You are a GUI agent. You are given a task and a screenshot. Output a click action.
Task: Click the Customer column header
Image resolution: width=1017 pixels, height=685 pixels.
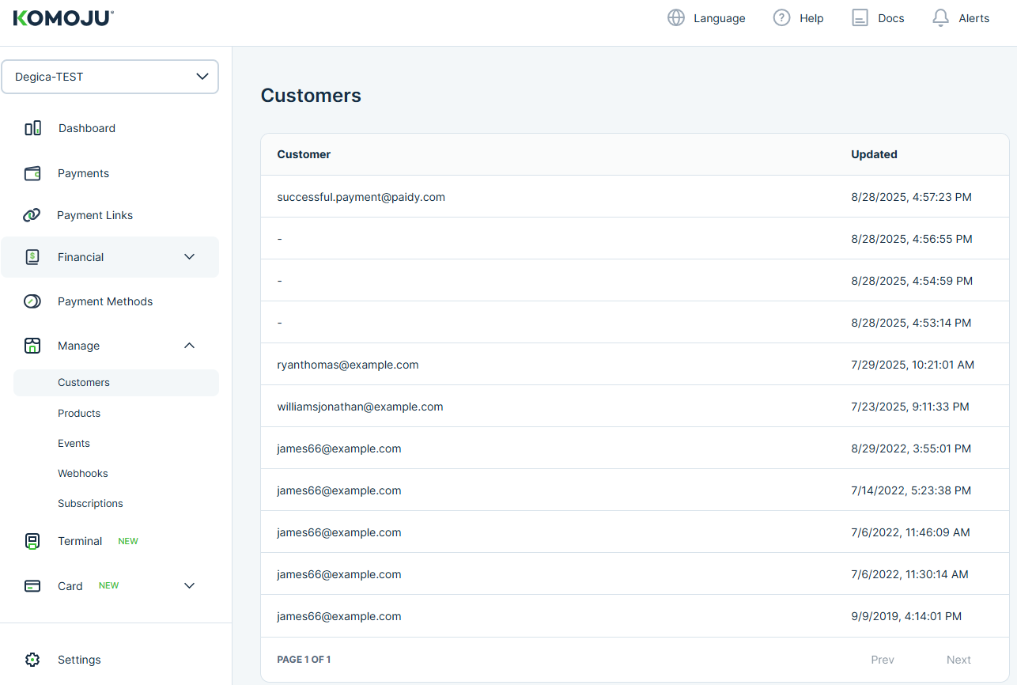[x=304, y=154]
